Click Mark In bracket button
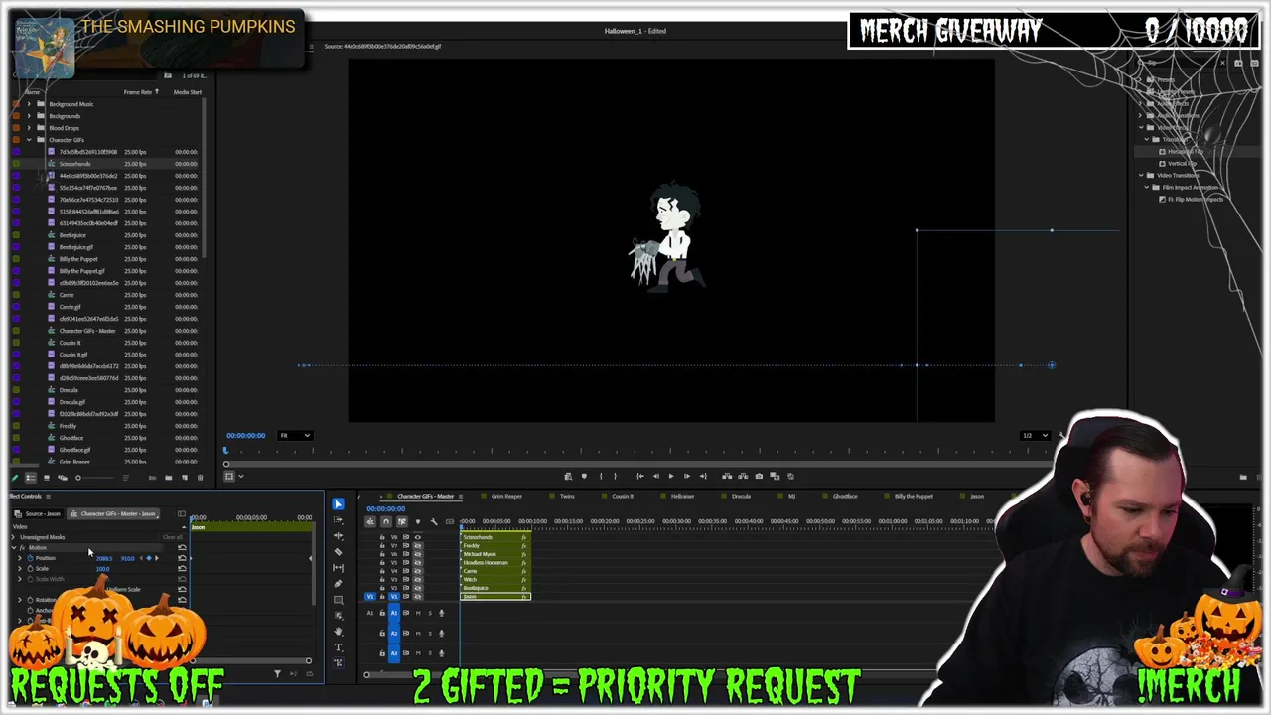1271x715 pixels. click(x=601, y=476)
